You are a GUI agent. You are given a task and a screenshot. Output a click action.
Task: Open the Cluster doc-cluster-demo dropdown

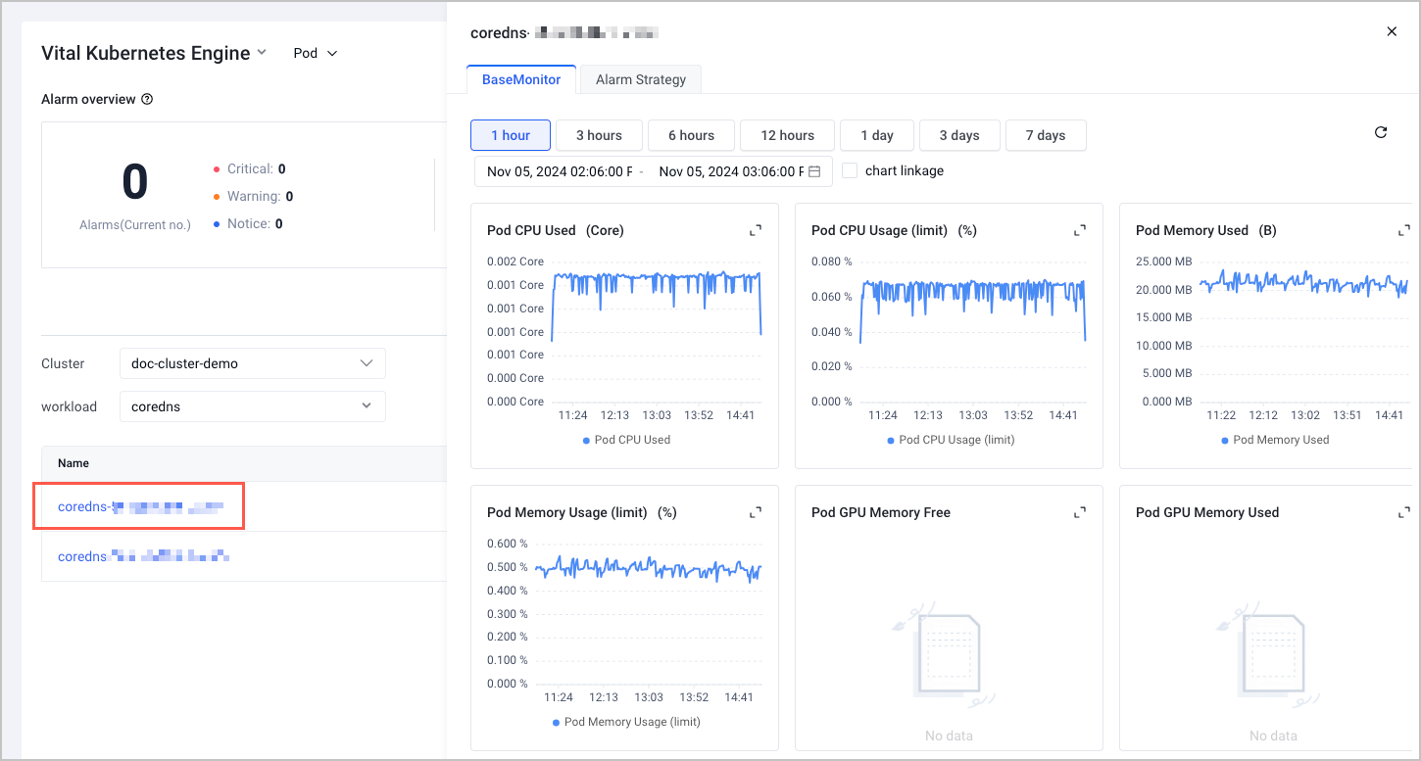(252, 363)
